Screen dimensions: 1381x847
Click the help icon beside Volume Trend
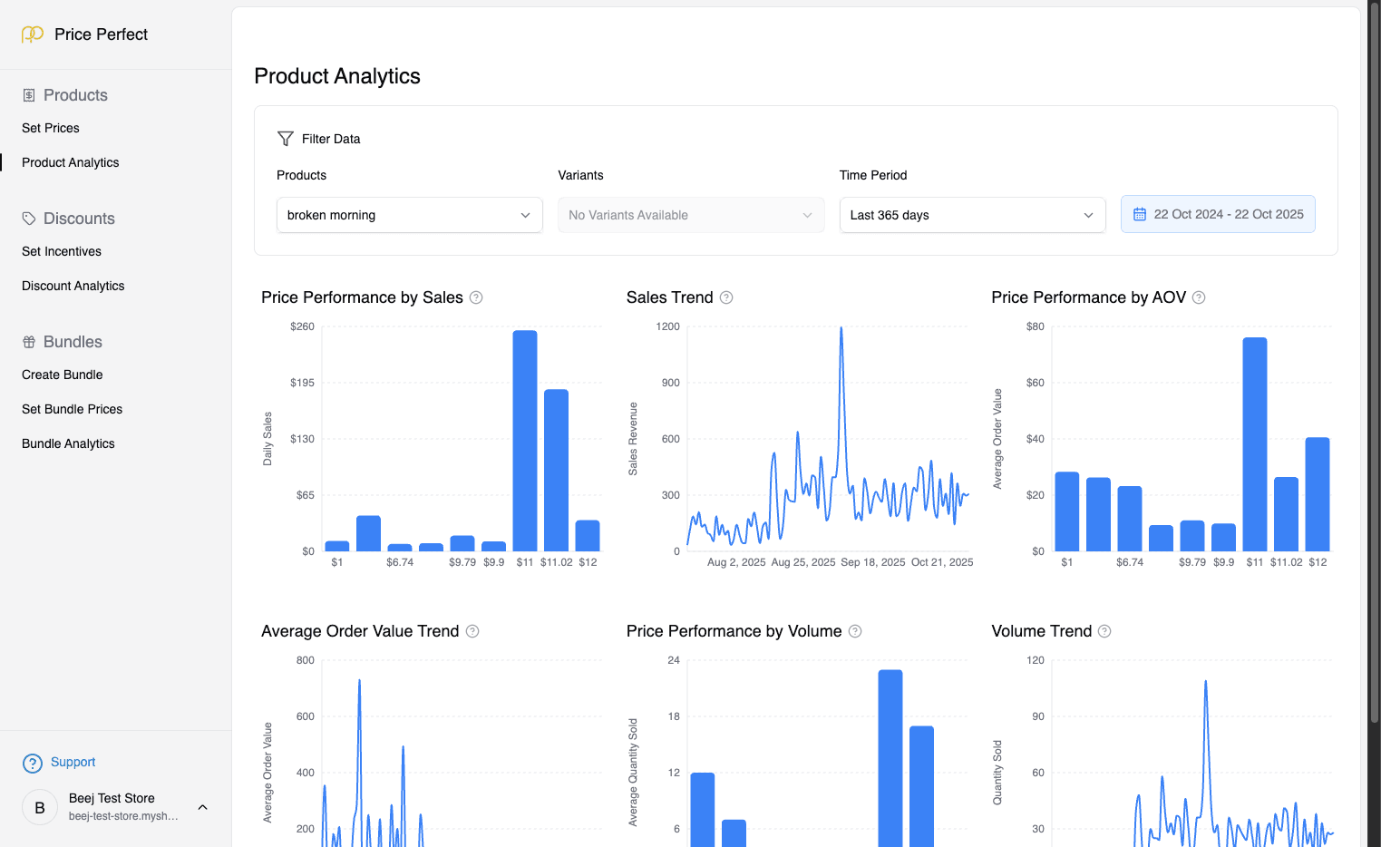1104,631
